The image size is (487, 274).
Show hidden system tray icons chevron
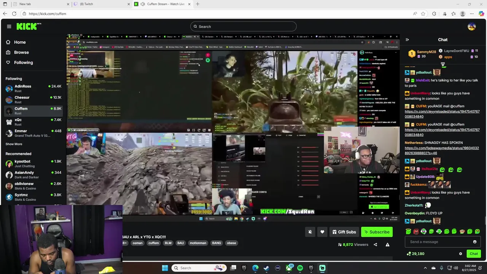click(425, 268)
